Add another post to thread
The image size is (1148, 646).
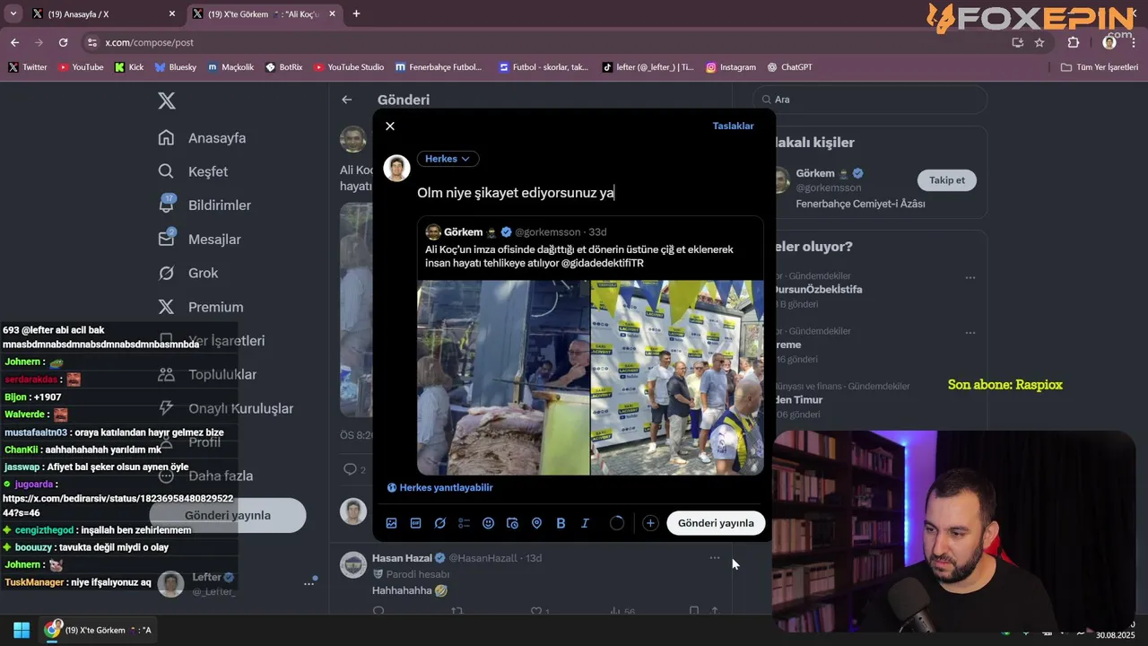click(650, 523)
